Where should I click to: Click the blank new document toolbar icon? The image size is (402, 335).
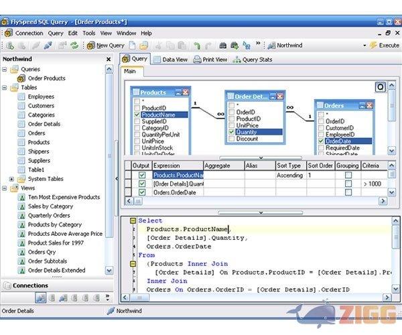coord(132,46)
